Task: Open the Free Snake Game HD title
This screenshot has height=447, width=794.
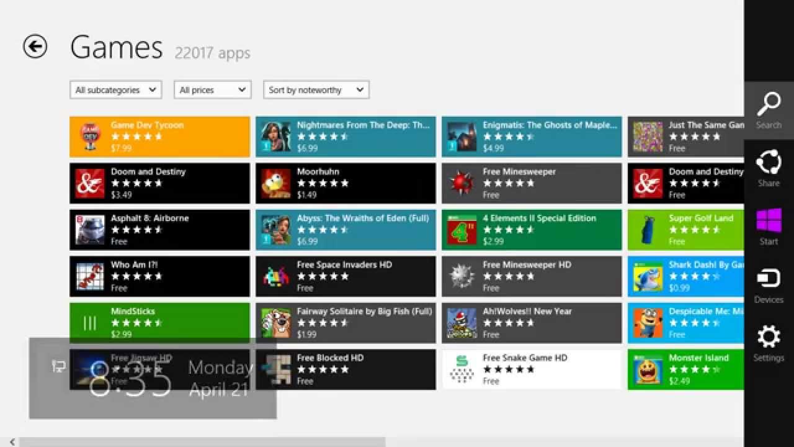Action: point(525,358)
